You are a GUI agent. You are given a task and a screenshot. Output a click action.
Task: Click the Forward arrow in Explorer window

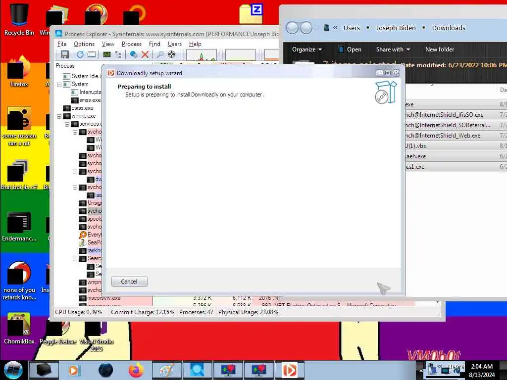[x=306, y=28]
